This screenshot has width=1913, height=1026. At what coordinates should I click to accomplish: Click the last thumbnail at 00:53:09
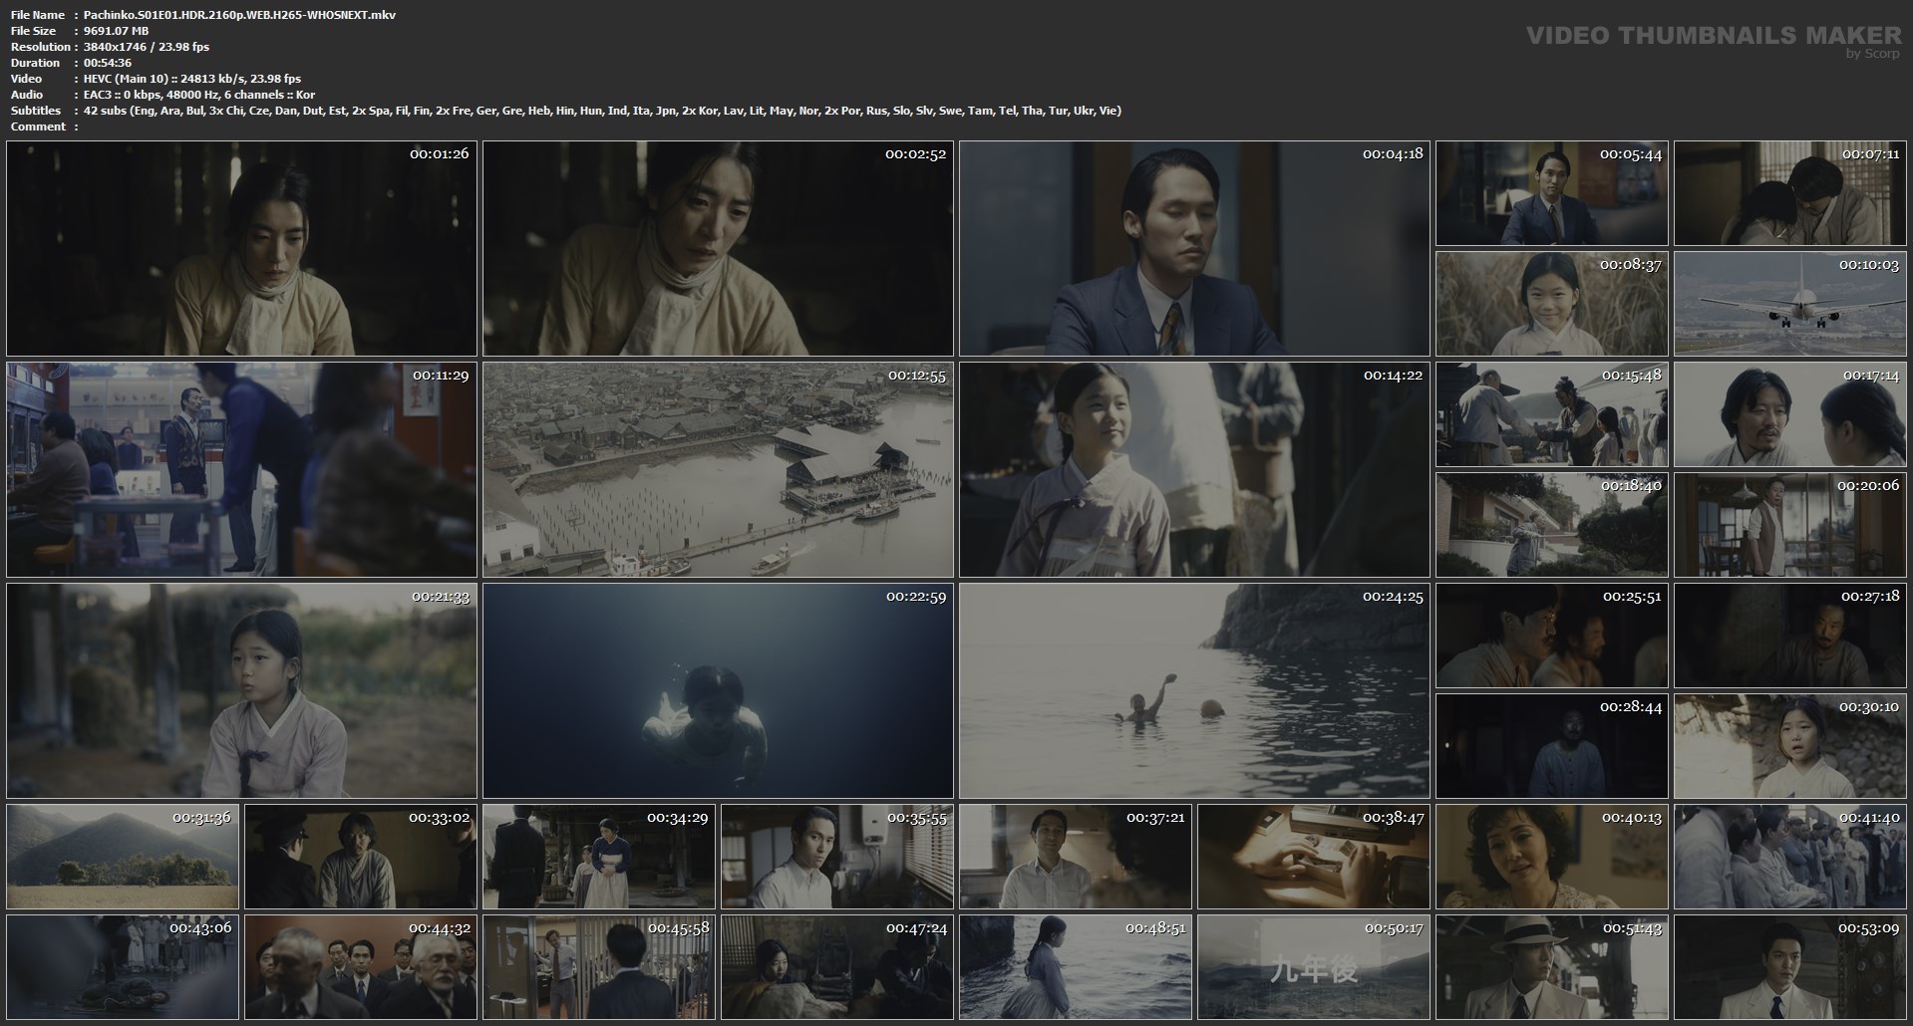[x=1790, y=967]
